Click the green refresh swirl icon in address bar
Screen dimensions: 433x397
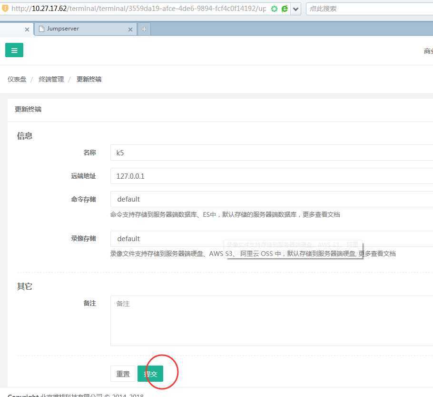click(x=274, y=9)
